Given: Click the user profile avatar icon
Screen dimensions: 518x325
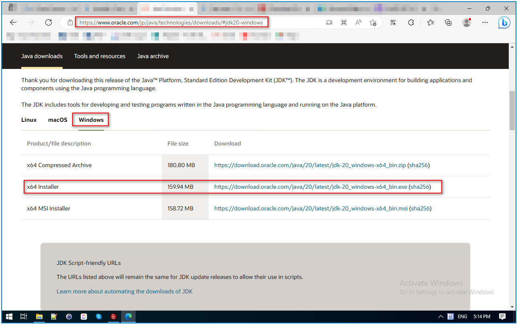Looking at the screenshot, I should click(466, 22).
